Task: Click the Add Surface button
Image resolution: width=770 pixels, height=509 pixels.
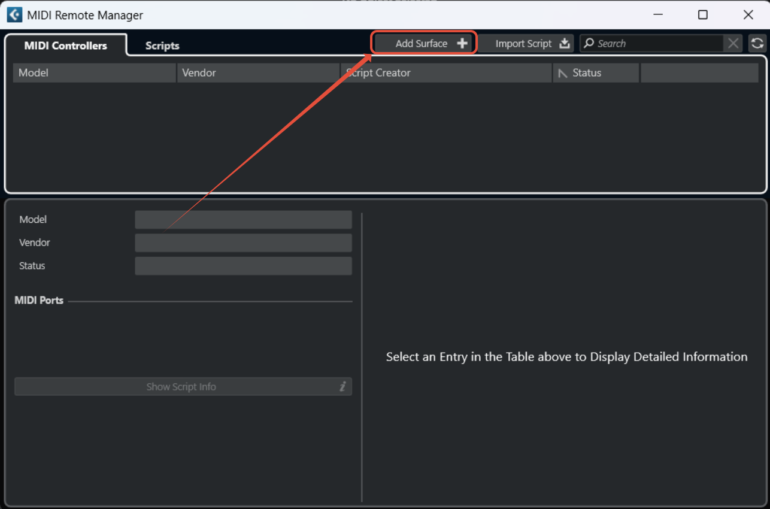Action: click(x=424, y=43)
